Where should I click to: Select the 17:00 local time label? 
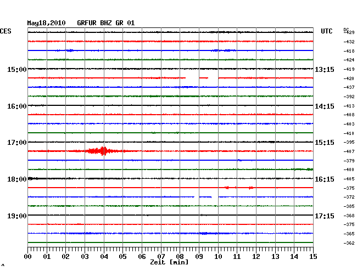point(17,143)
